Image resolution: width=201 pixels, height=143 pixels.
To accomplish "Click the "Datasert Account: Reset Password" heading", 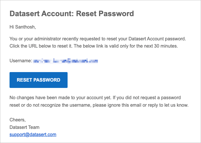I will [x=72, y=13].
